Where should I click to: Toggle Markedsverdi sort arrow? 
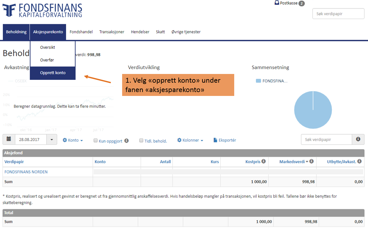[307, 161]
